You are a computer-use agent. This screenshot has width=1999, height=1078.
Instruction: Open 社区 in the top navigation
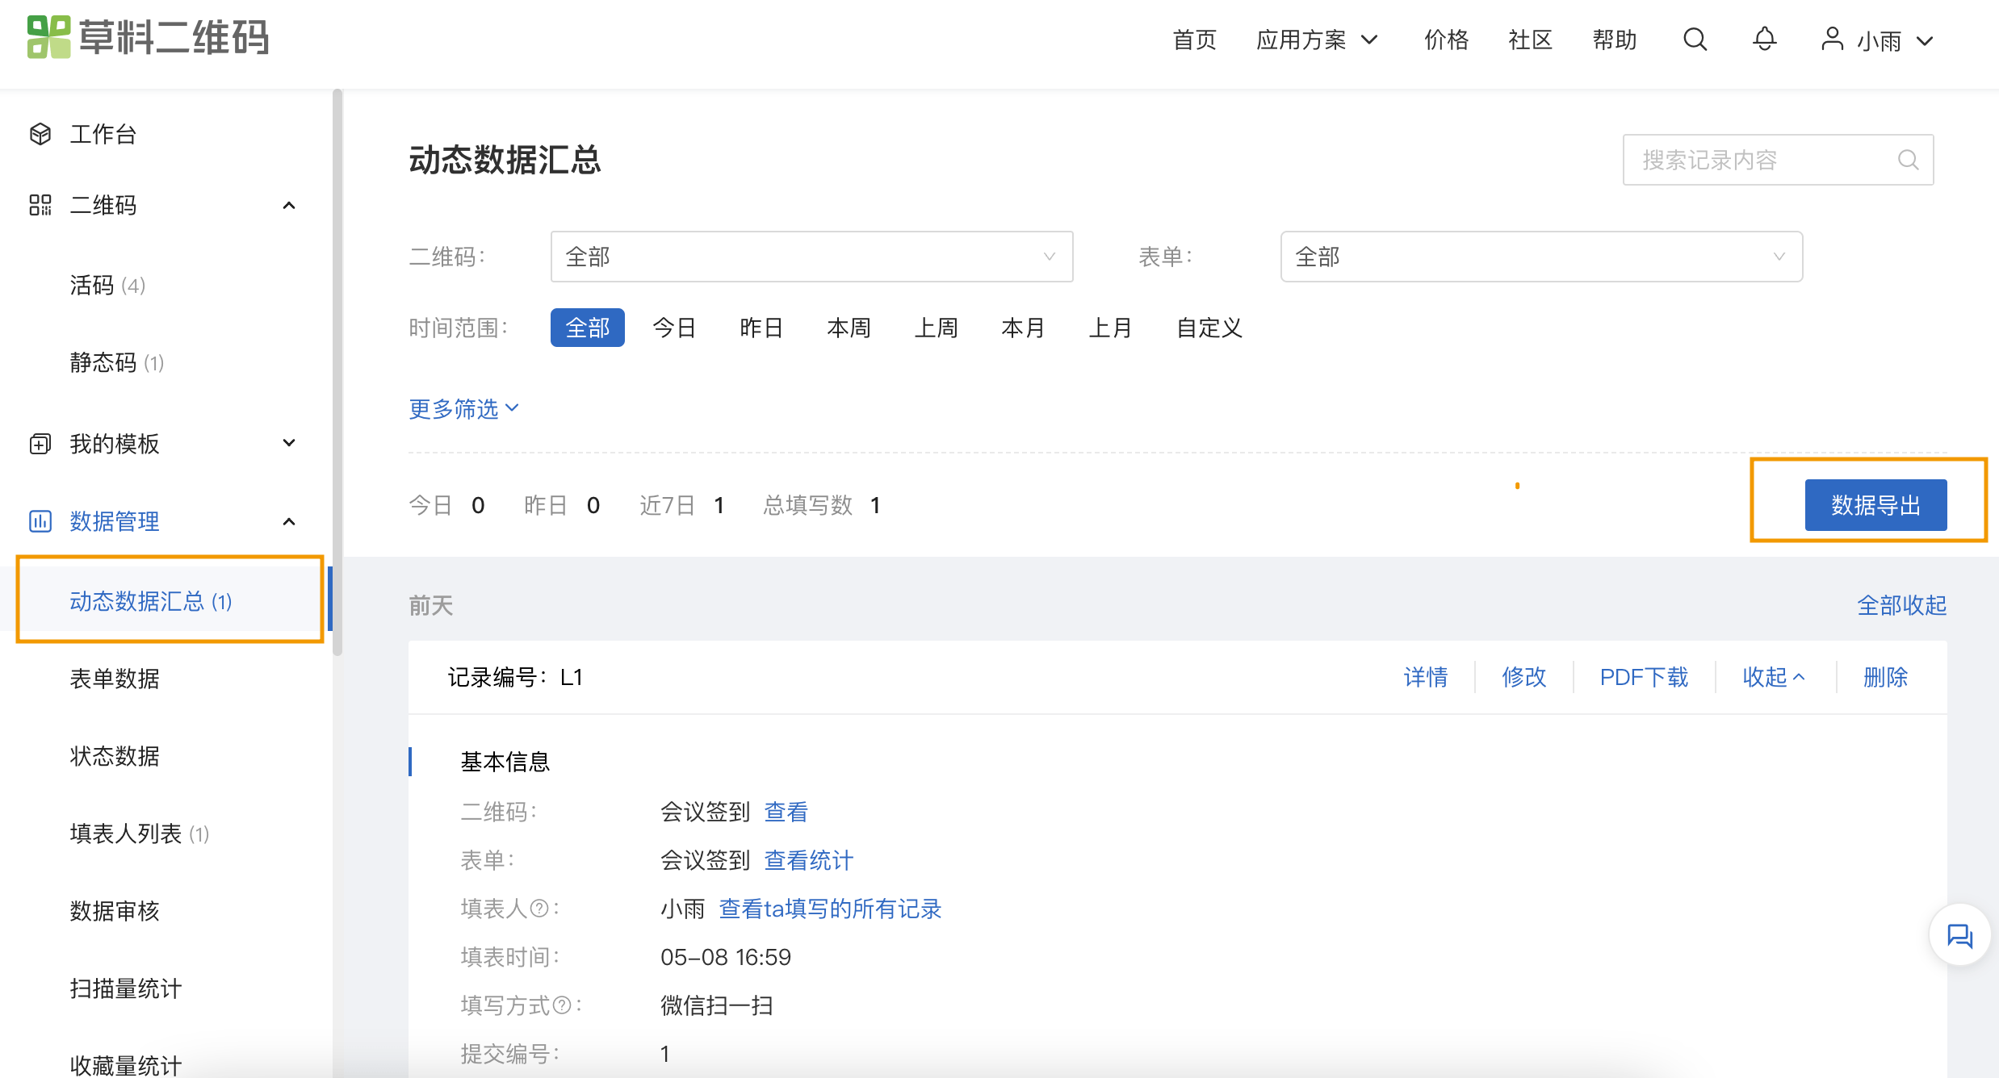[x=1530, y=40]
